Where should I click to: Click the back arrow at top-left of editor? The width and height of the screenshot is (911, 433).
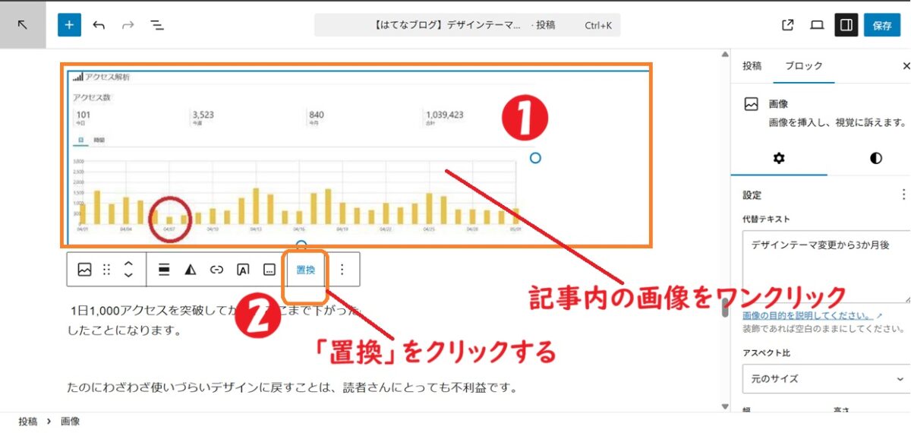tap(22, 25)
